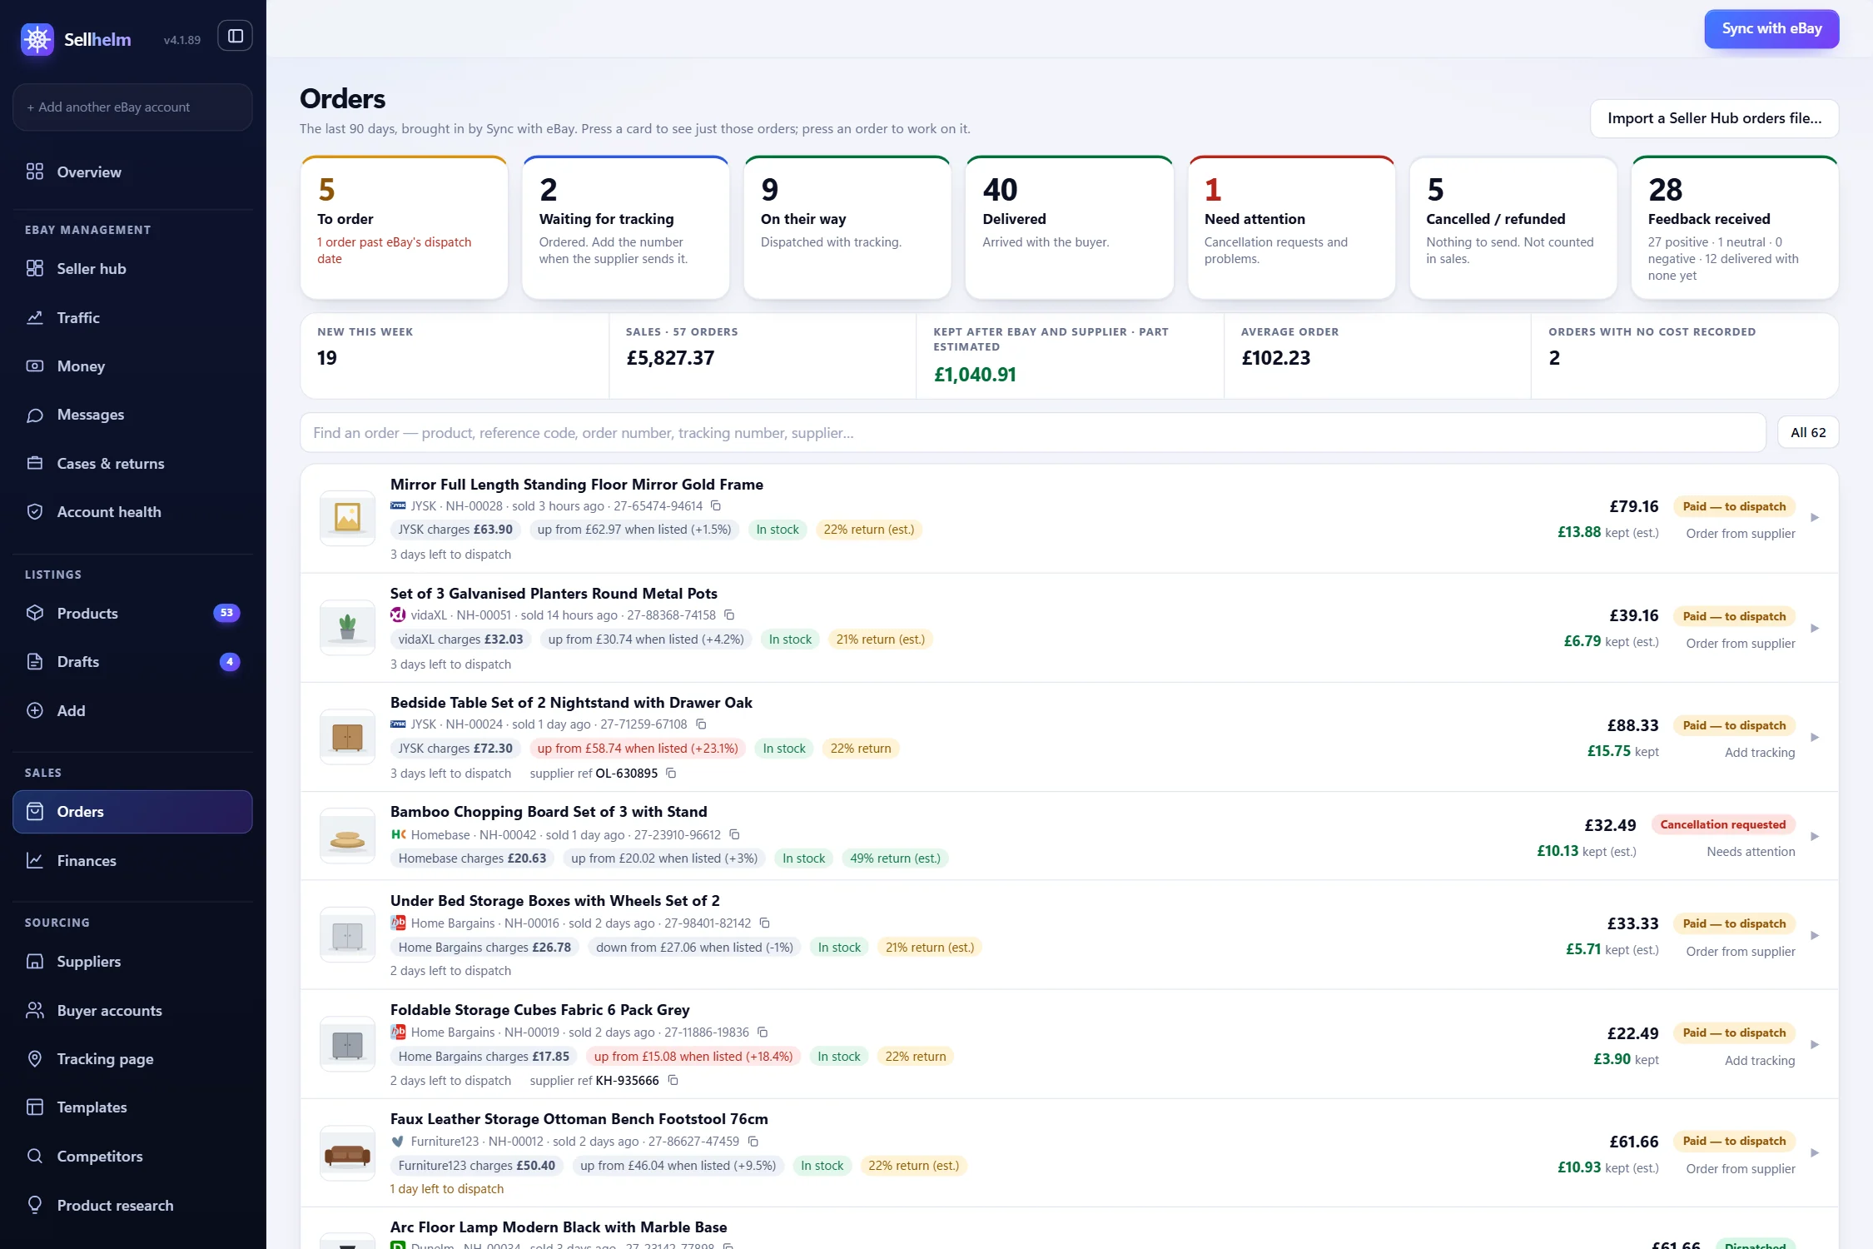Go to Cases & returns

click(132, 463)
